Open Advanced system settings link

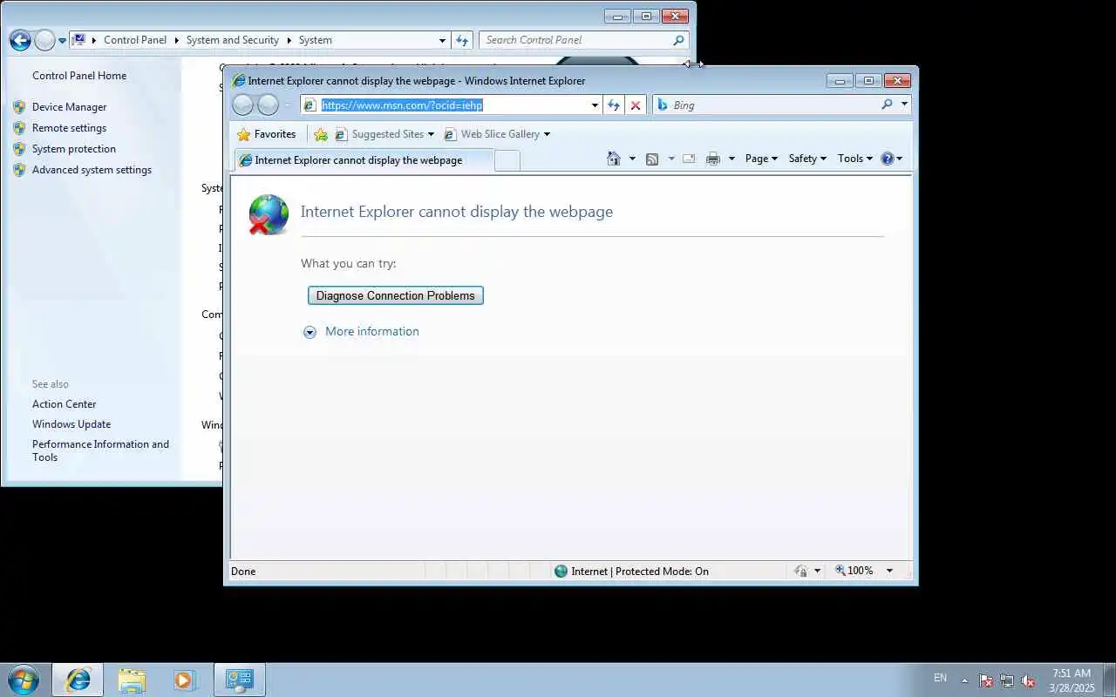pyautogui.click(x=92, y=170)
